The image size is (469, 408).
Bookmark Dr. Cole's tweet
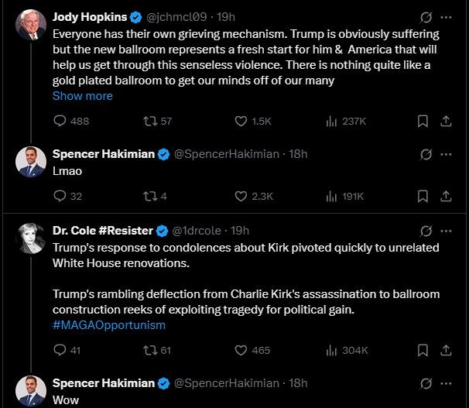click(423, 350)
